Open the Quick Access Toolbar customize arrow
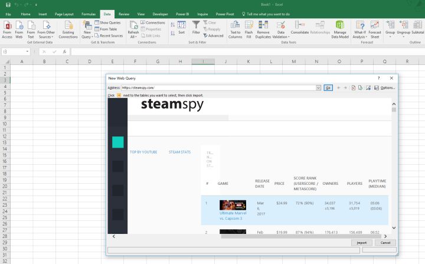 36,5
